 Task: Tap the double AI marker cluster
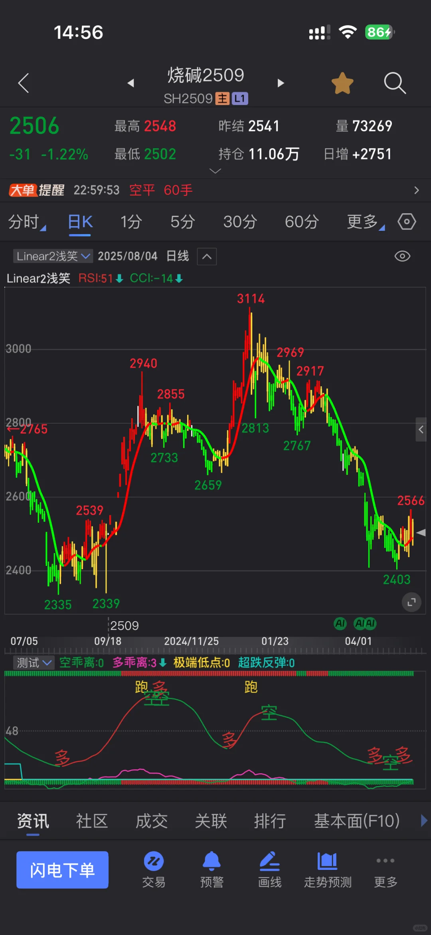pyautogui.click(x=365, y=623)
